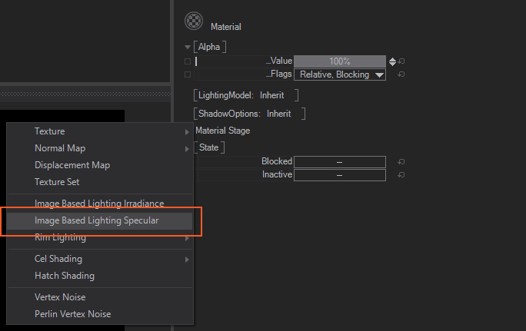Select Displacement Map from context menu
The height and width of the screenshot is (331, 526).
click(x=72, y=165)
